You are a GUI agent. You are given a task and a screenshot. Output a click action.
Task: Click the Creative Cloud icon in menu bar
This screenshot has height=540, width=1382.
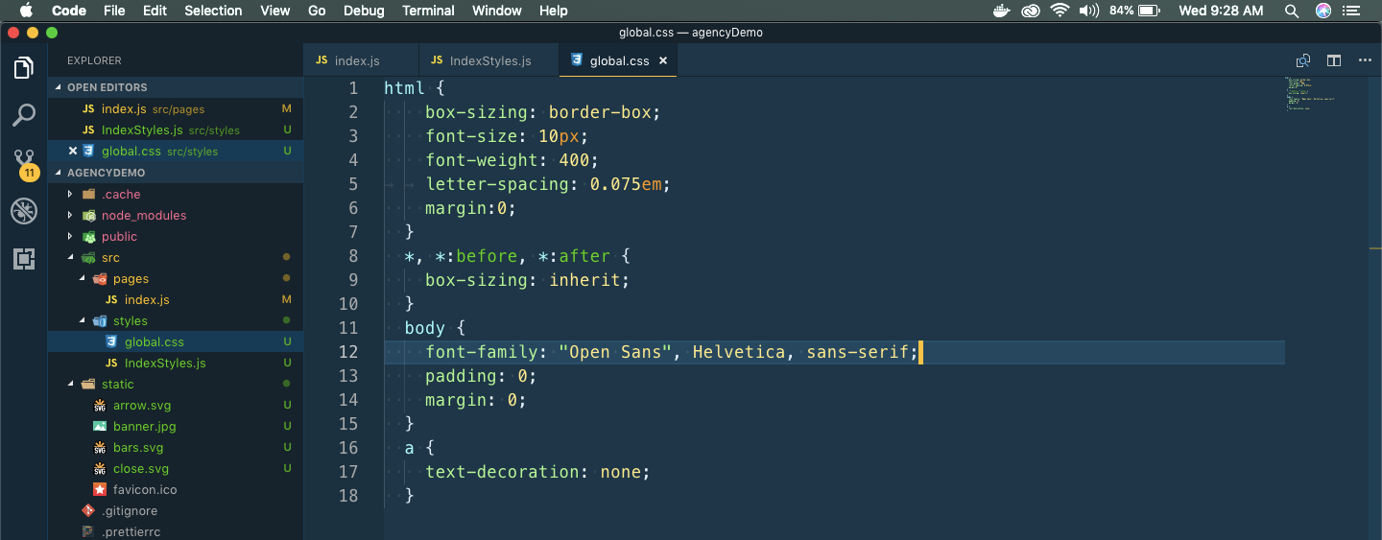coord(1031,11)
